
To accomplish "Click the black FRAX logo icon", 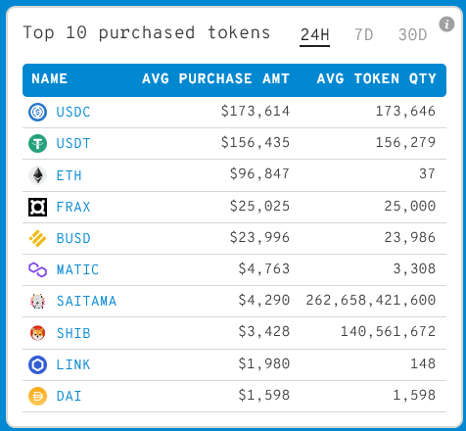I will tap(37, 207).
